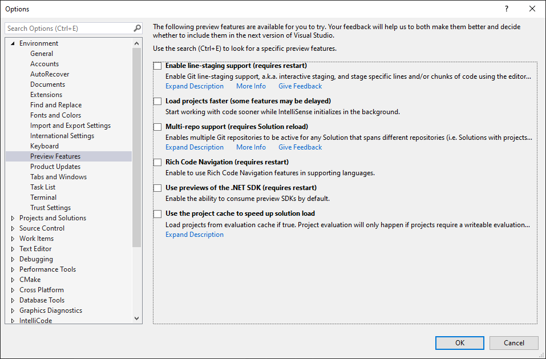Enable Rich Code Navigation checkbox

click(x=157, y=162)
